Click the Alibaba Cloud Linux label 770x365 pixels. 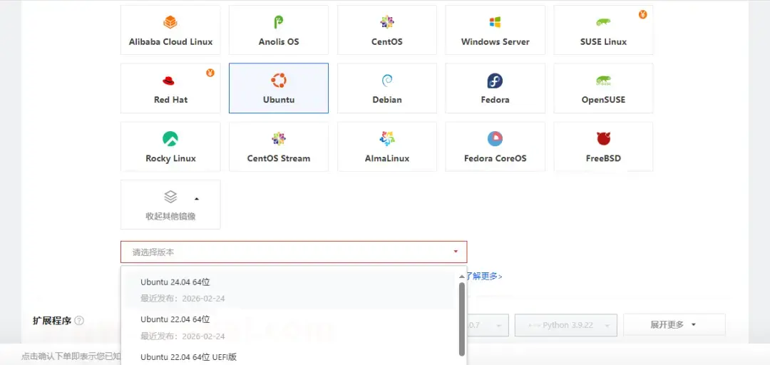(x=171, y=42)
